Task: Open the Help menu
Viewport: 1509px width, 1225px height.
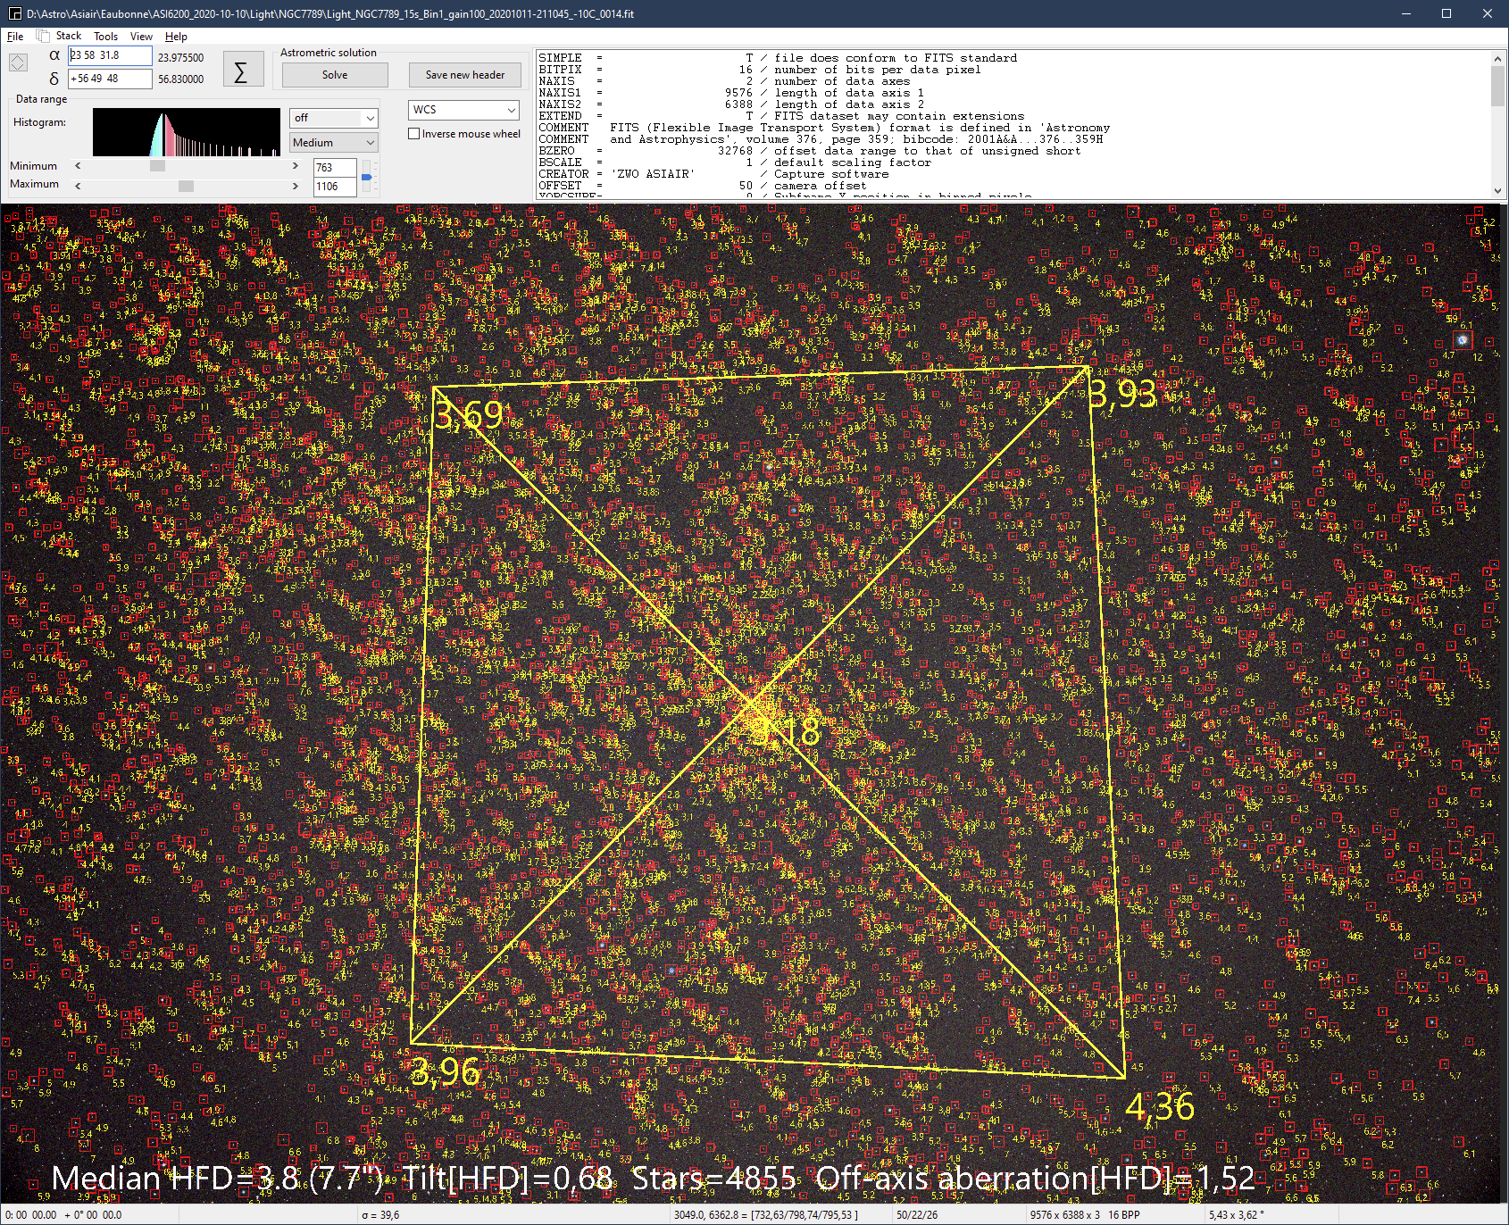Action: (x=176, y=37)
